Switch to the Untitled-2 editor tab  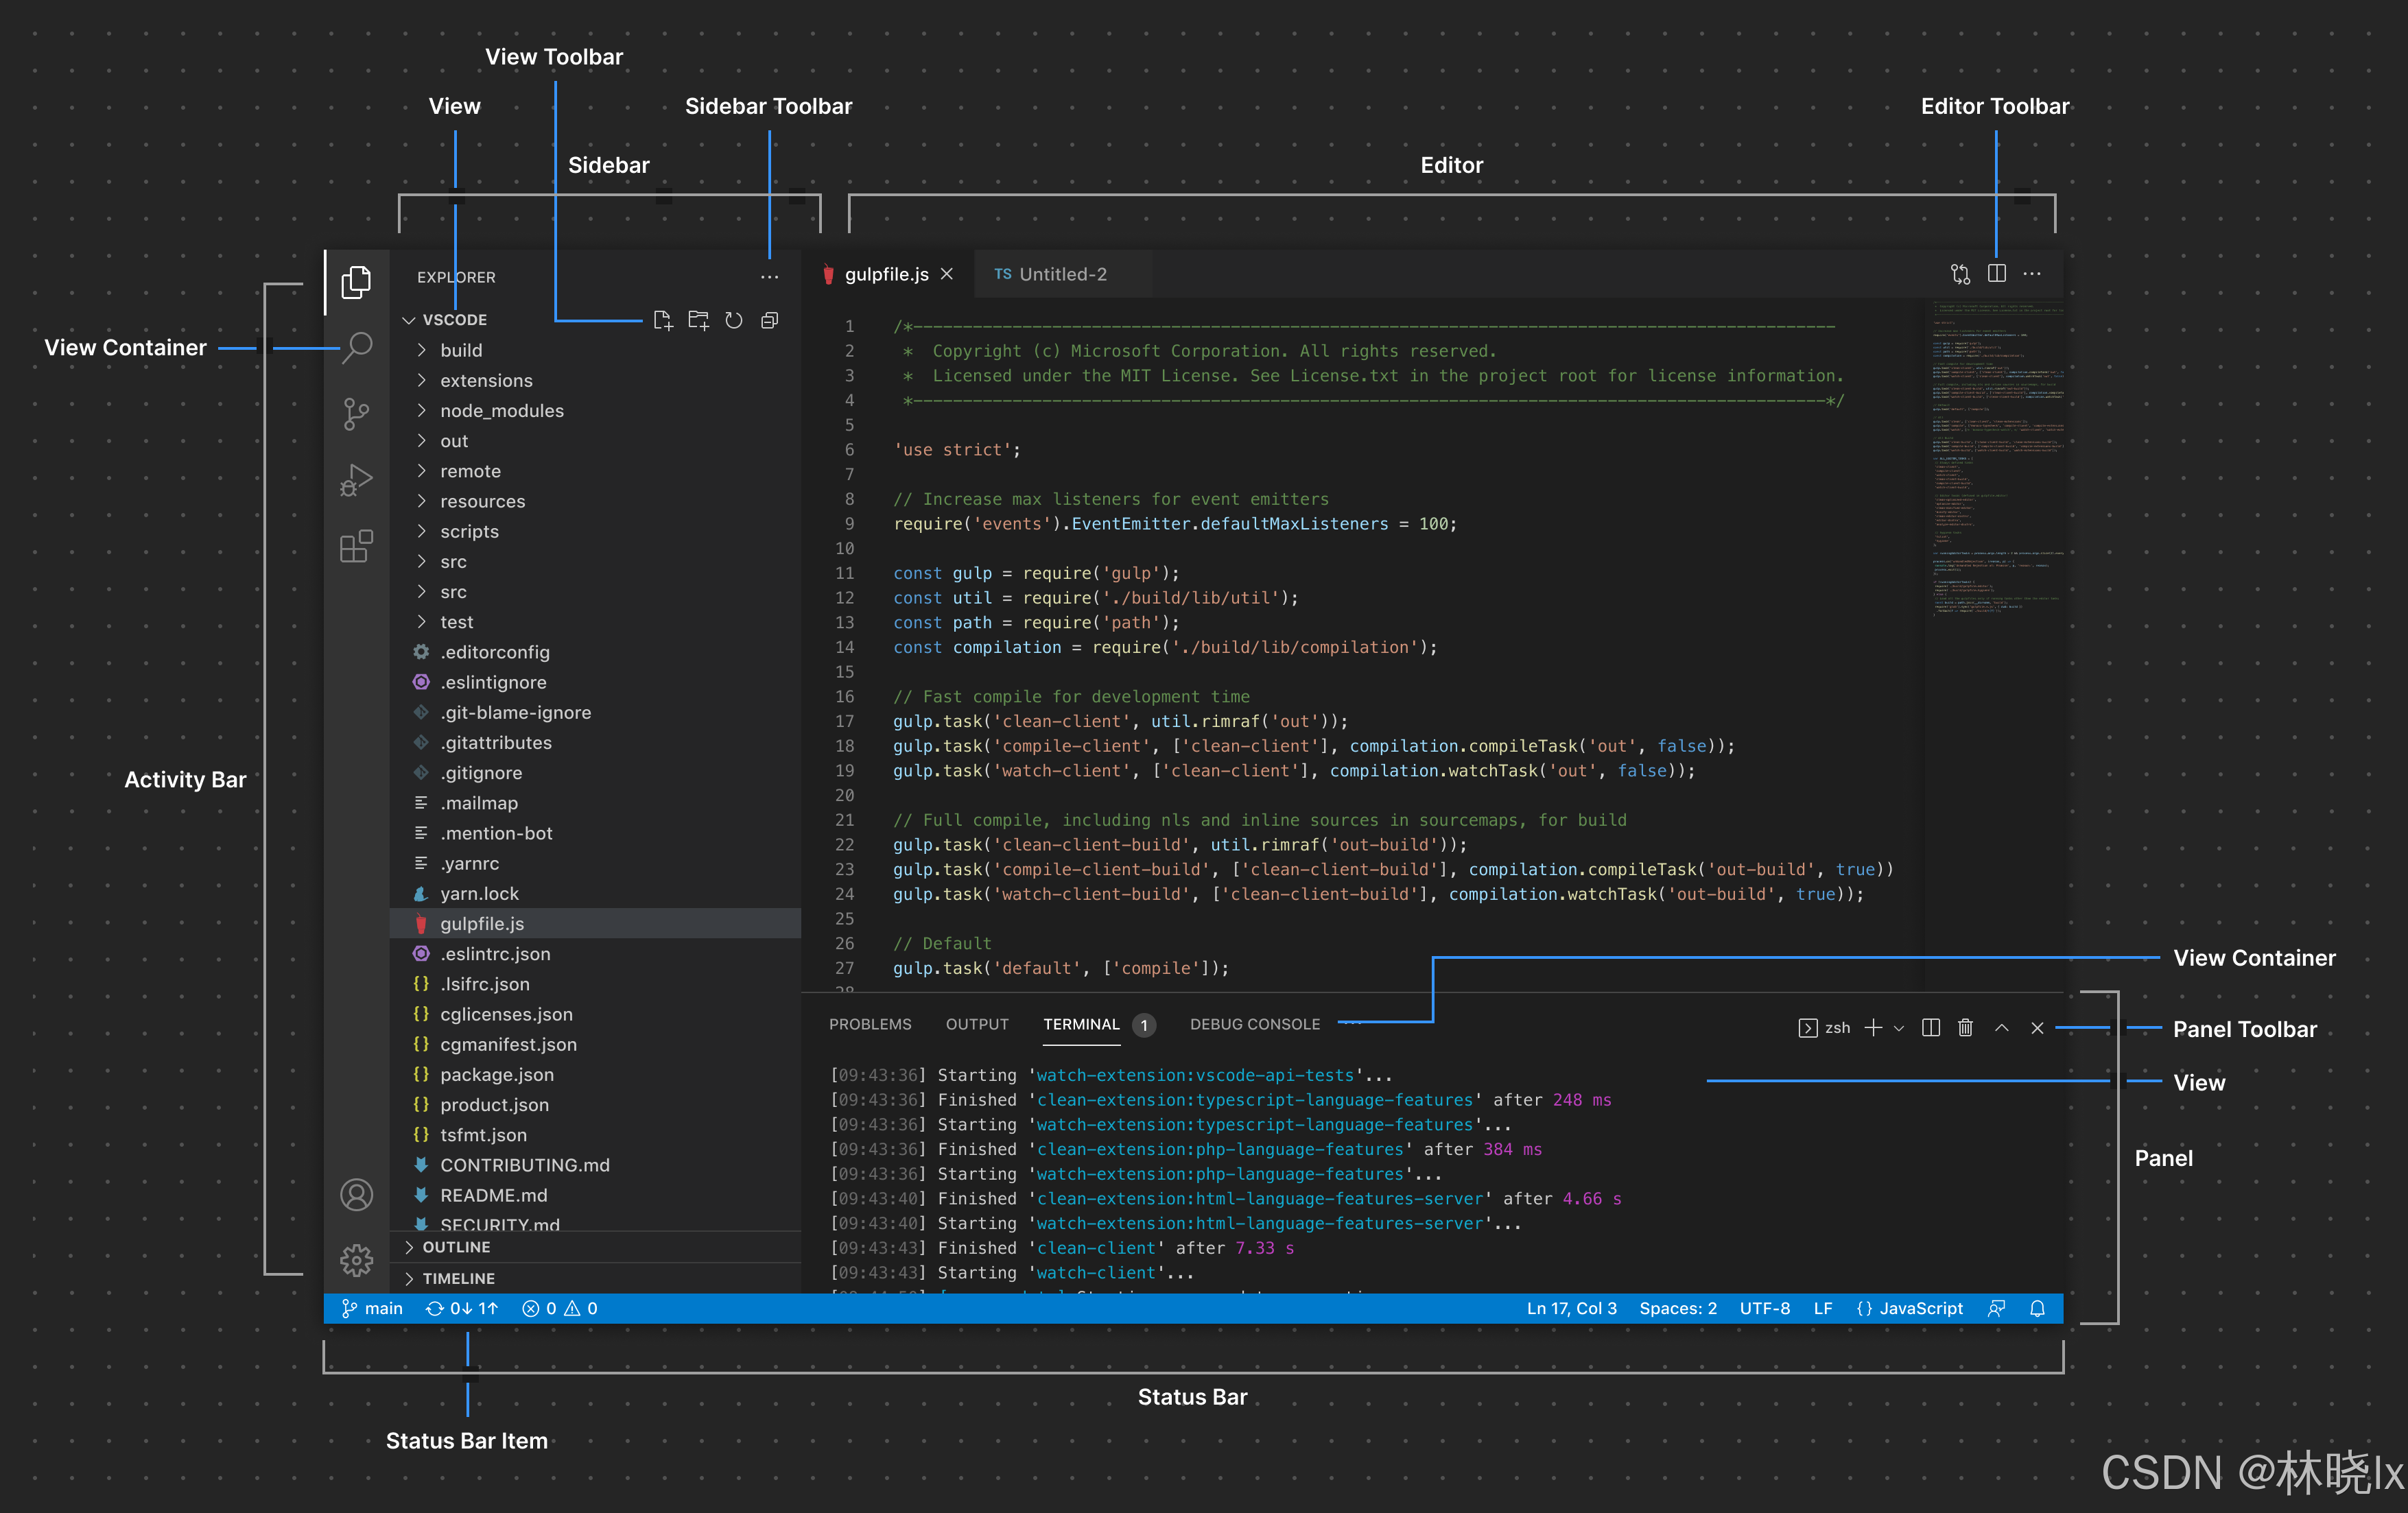click(x=1061, y=274)
